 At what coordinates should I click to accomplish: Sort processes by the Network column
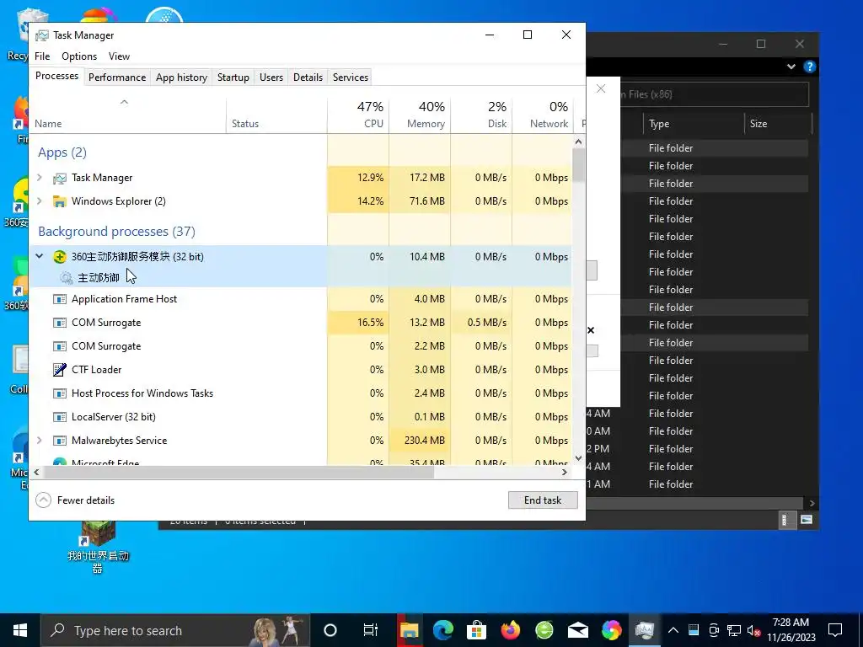tap(543, 115)
